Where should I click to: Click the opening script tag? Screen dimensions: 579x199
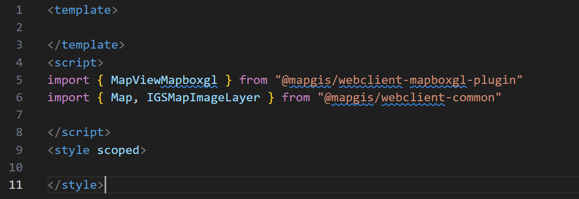click(75, 62)
